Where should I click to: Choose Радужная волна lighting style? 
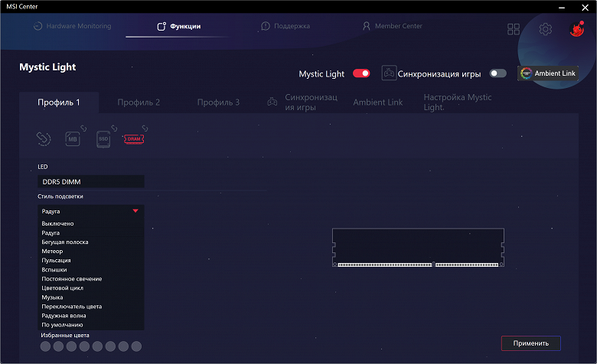point(64,316)
